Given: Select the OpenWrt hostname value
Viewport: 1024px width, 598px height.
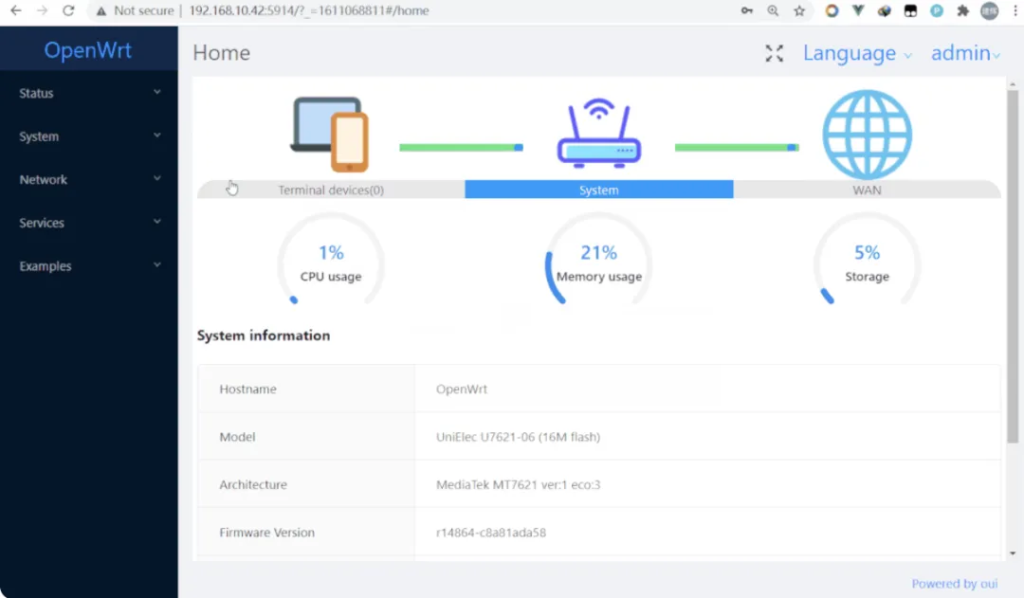Looking at the screenshot, I should coord(462,390).
